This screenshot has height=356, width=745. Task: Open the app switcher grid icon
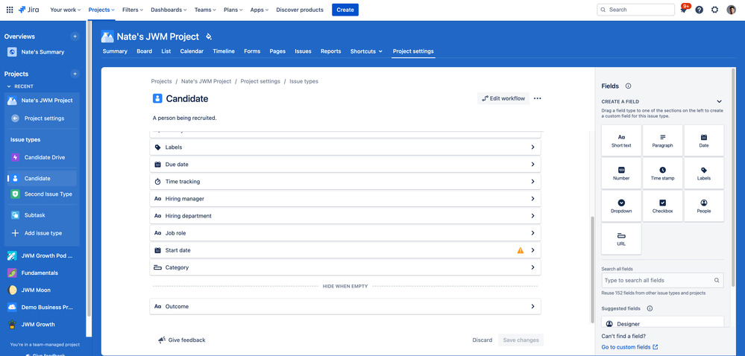[10, 10]
